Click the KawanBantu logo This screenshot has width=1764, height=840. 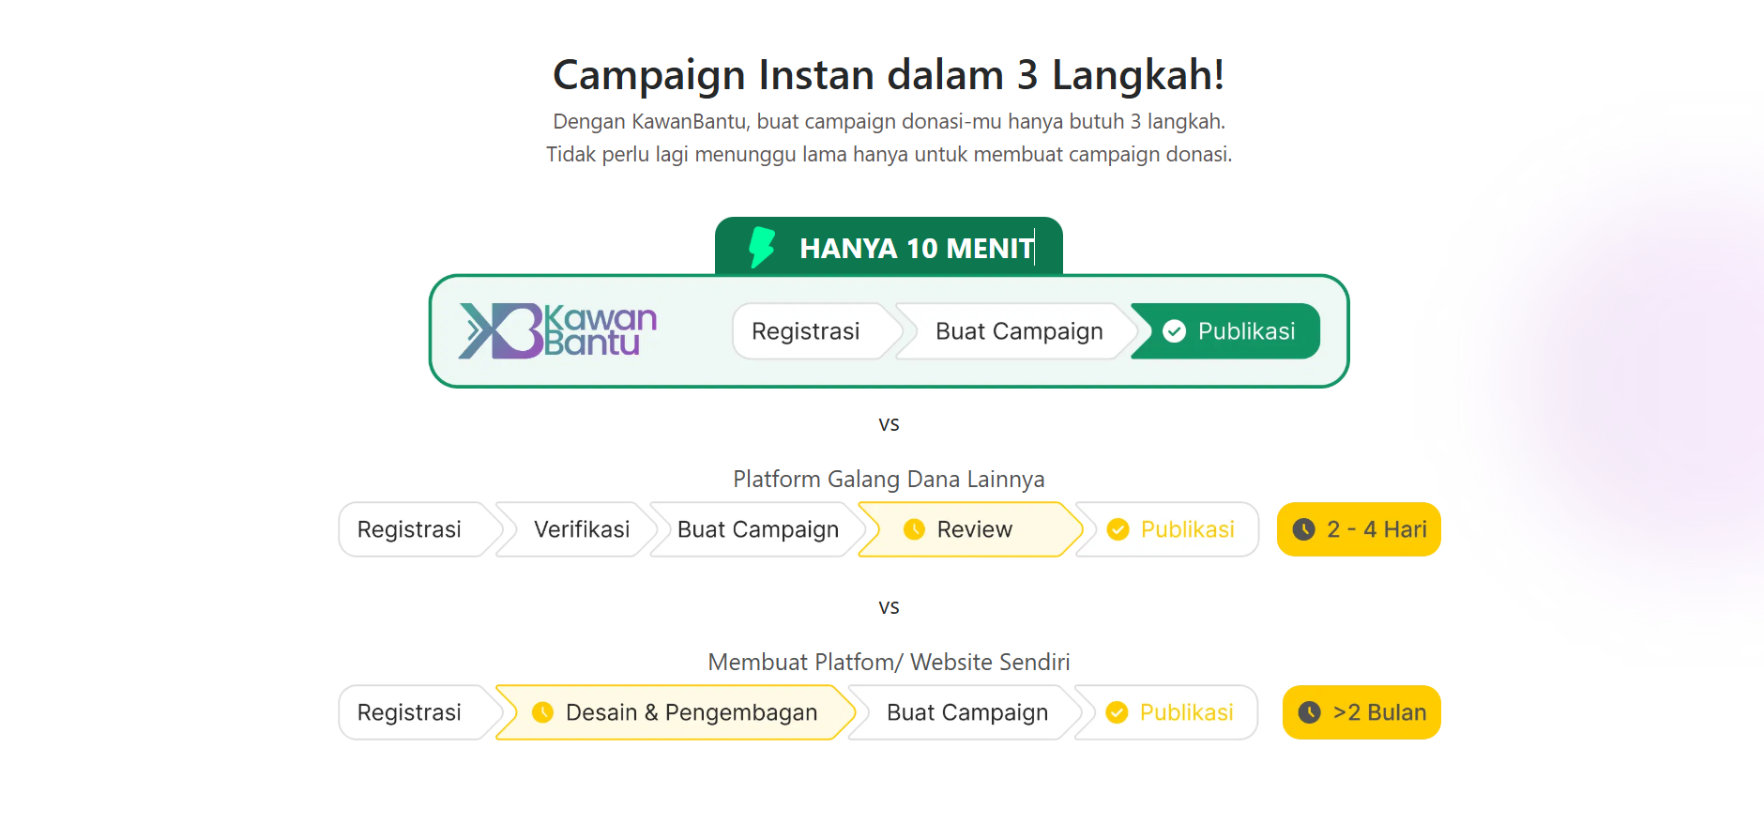click(557, 330)
